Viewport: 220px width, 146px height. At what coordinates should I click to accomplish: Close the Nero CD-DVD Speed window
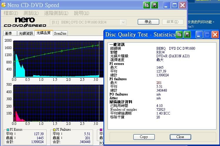[x=182, y=5]
